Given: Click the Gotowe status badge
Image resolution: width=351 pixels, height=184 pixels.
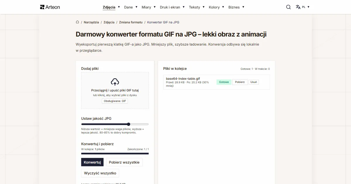Looking at the screenshot, I should [x=224, y=82].
